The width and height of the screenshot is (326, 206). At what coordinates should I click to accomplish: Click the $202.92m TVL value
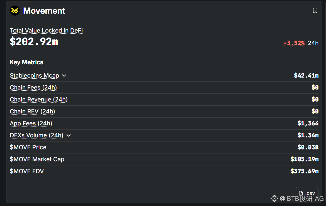[34, 42]
